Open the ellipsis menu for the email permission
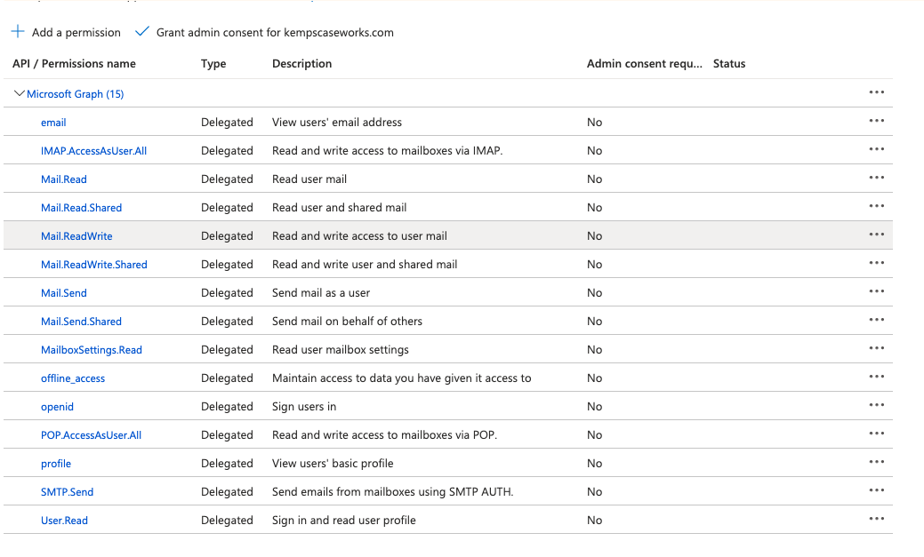Screen dimensions: 924x557 pyautogui.click(x=877, y=121)
